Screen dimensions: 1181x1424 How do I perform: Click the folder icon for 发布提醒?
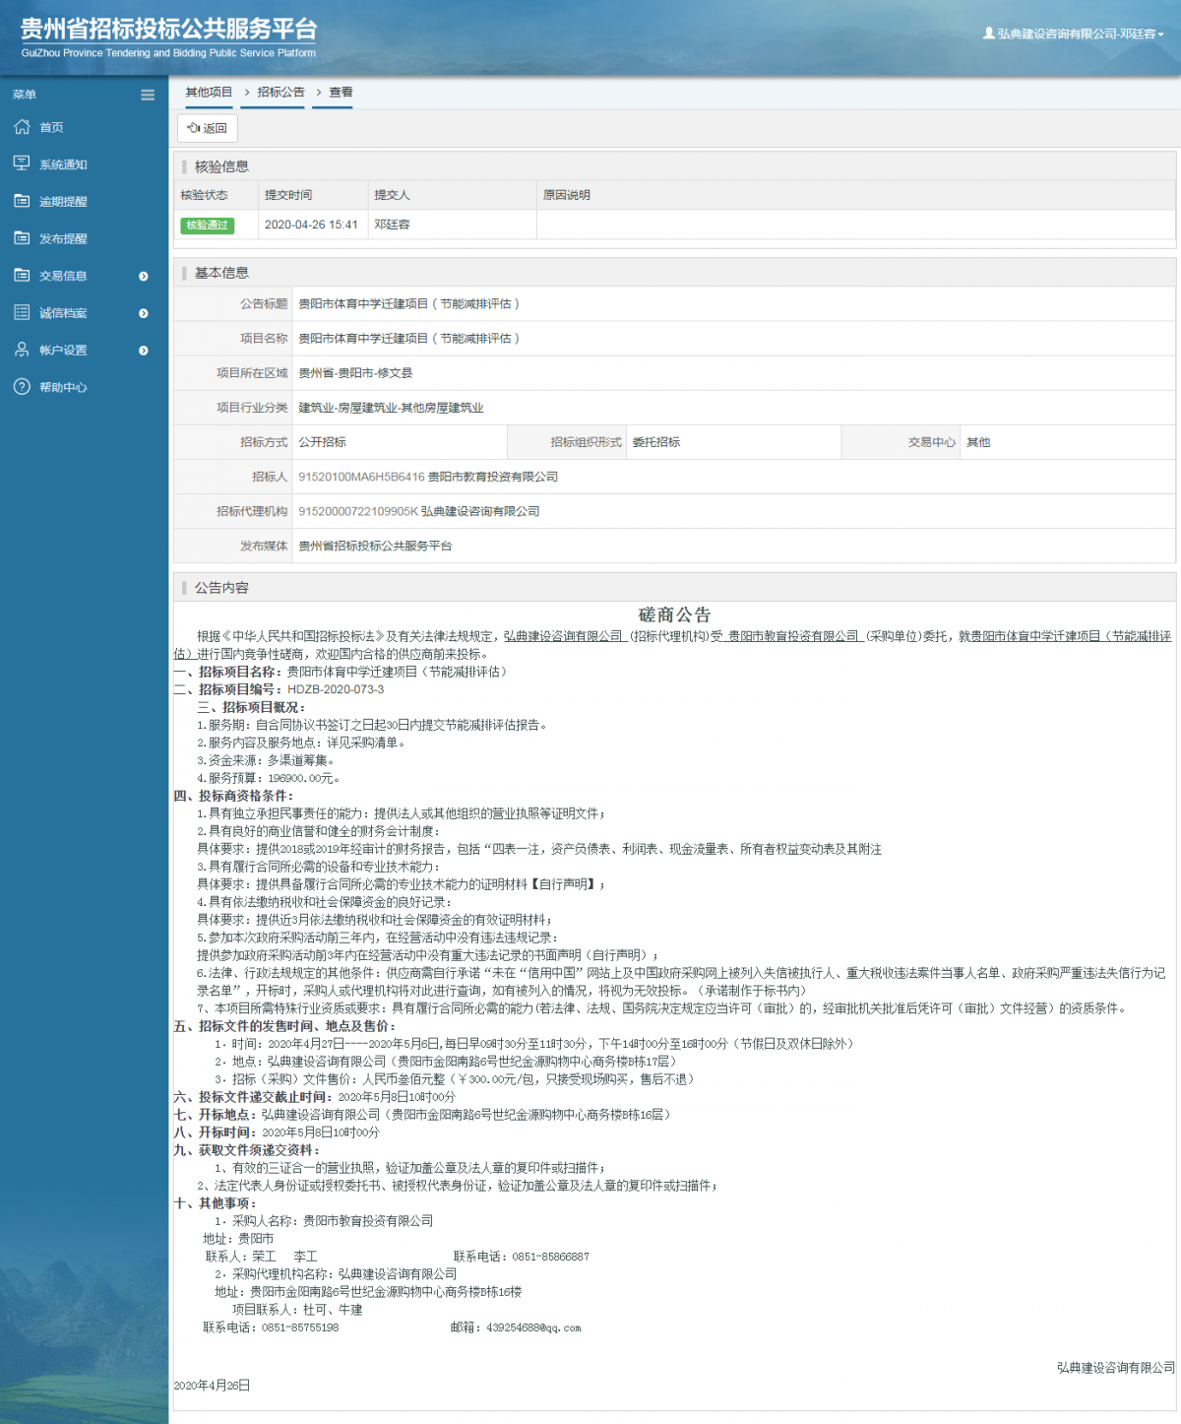point(22,238)
